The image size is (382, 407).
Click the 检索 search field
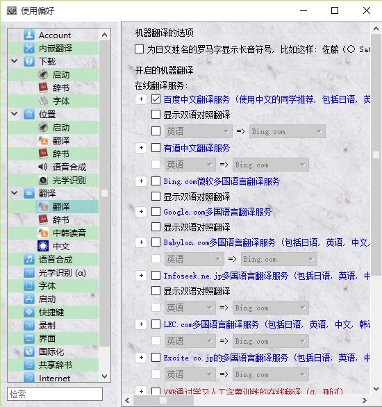point(55,394)
